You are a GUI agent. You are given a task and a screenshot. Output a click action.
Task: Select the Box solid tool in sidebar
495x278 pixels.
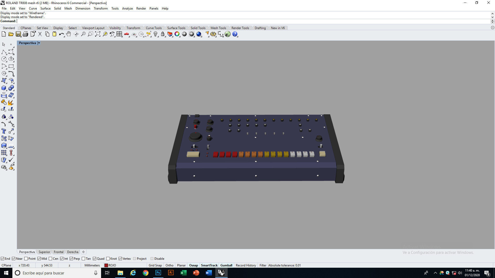(4, 88)
